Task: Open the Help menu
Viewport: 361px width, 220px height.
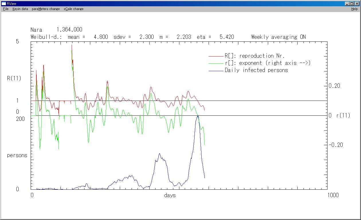Action: coord(354,9)
